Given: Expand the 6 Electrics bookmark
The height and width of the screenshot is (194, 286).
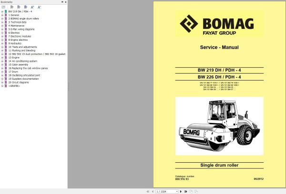Looking at the screenshot, I should (2, 33).
